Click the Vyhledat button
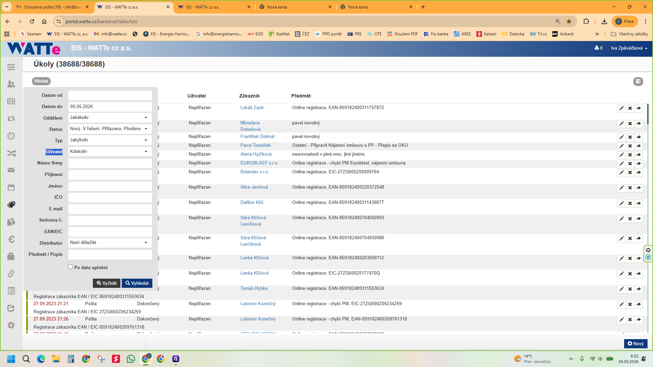Image resolution: width=653 pixels, height=367 pixels. [137, 283]
